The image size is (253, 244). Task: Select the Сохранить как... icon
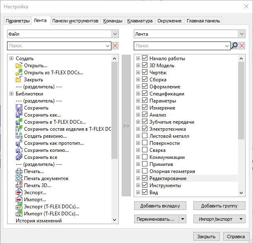[x=19, y=115]
